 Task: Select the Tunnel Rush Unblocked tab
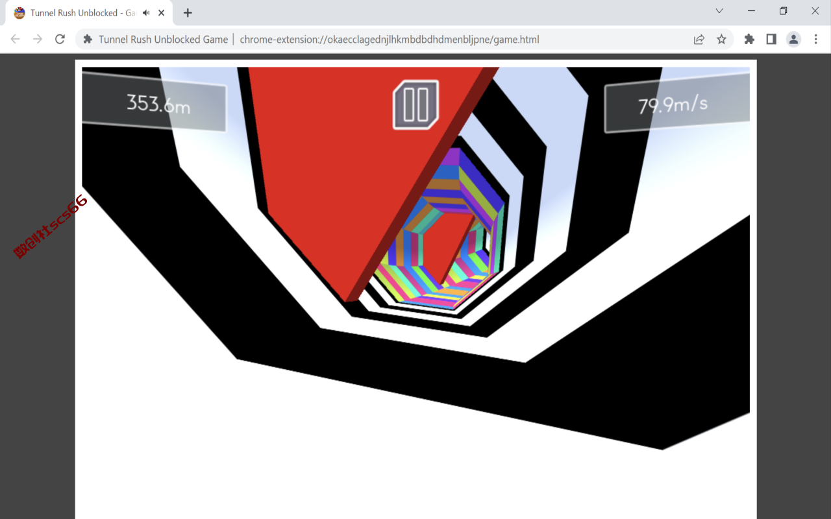pyautogui.click(x=89, y=12)
